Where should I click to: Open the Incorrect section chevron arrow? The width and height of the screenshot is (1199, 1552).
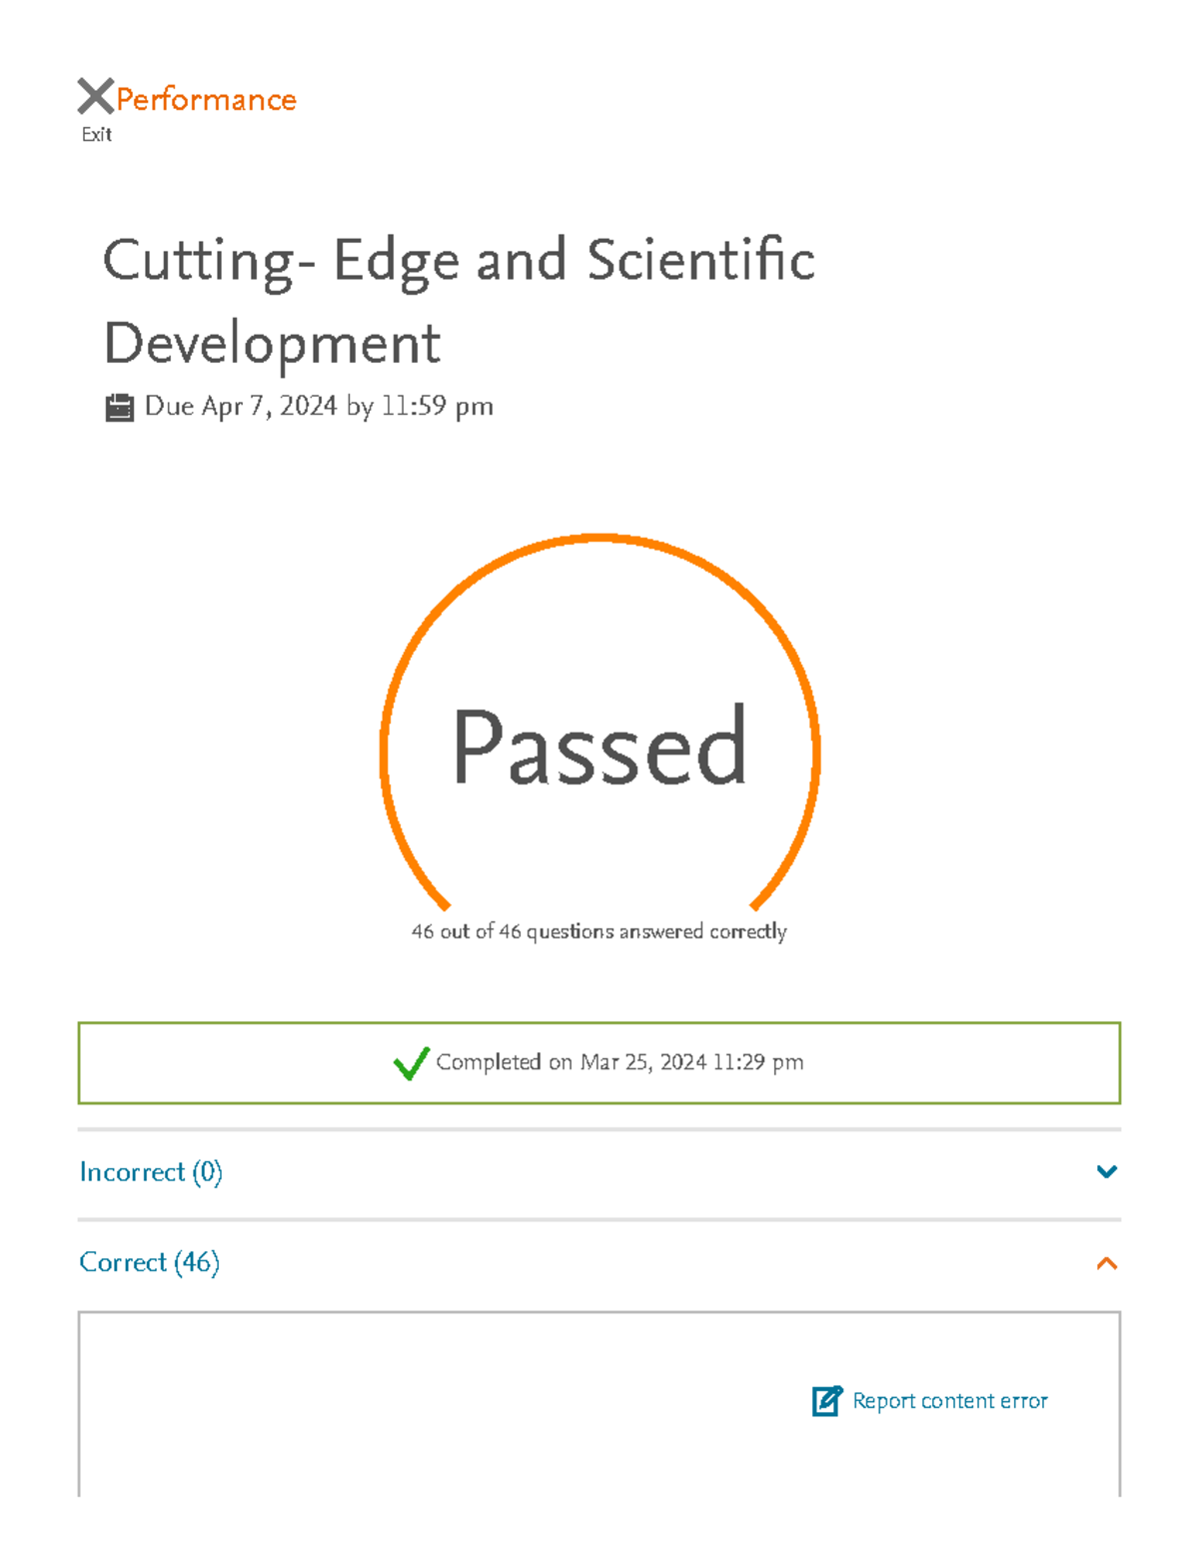tap(1105, 1171)
